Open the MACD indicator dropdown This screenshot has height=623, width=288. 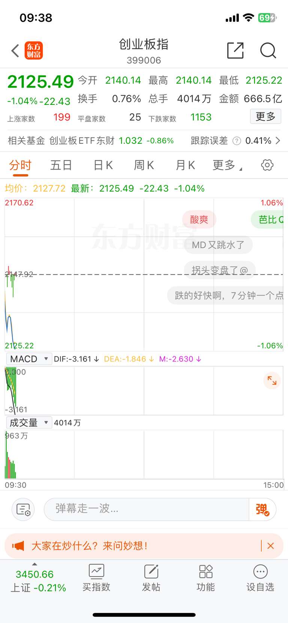[x=29, y=359]
